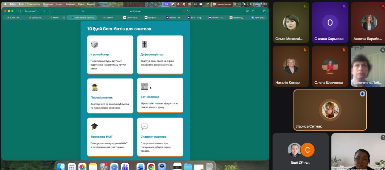
Task: Click the Тренажер НМТ card title
Action: (102, 137)
